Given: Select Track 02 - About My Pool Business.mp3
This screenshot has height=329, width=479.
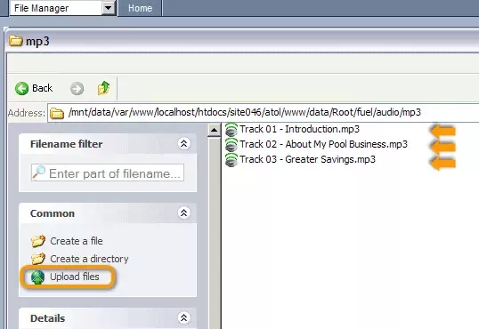Looking at the screenshot, I should click(x=323, y=144).
